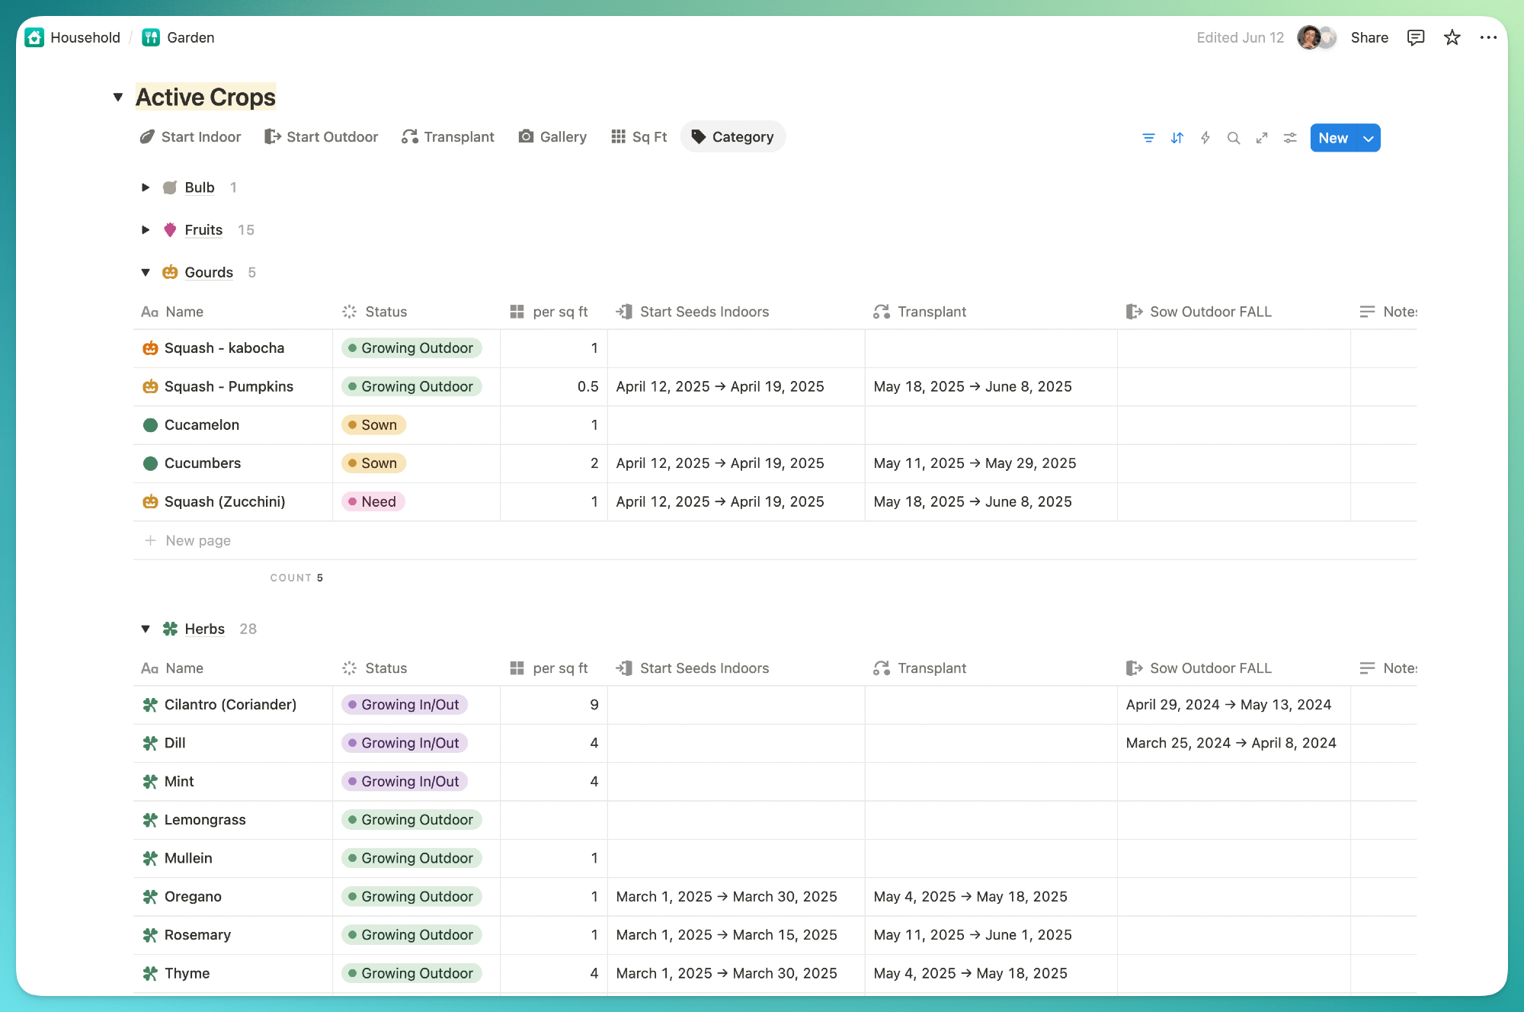
Task: Open the New button dropdown arrow
Action: point(1369,138)
